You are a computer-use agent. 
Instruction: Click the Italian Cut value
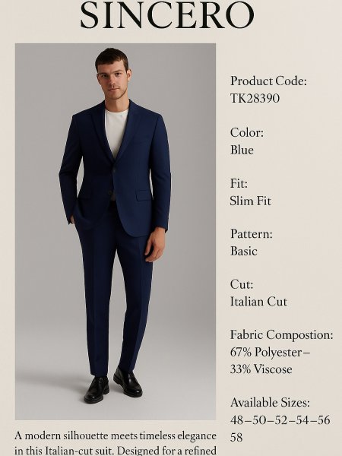(x=258, y=302)
